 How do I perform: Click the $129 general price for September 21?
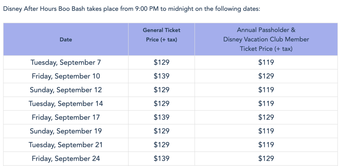pyautogui.click(x=161, y=145)
